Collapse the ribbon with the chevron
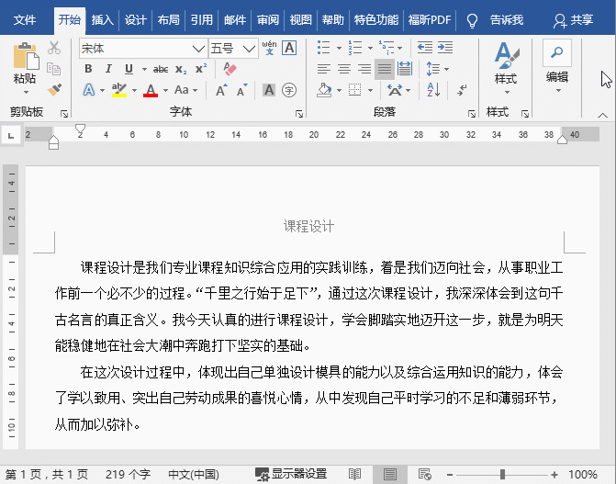This screenshot has height=484, width=616. click(x=602, y=115)
